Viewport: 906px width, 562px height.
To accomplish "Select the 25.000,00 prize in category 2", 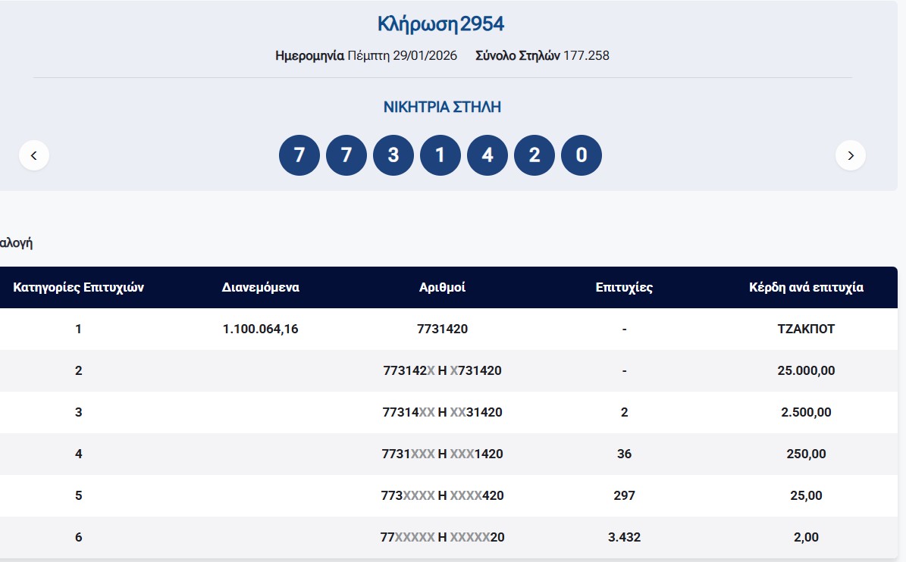I will [806, 371].
